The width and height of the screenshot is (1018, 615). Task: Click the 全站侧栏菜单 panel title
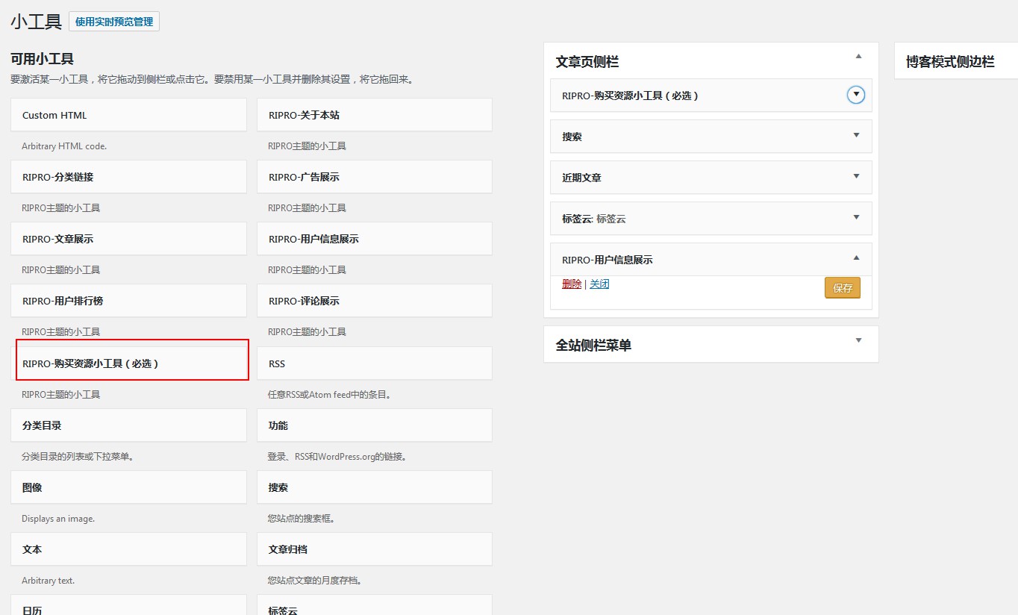coord(593,346)
